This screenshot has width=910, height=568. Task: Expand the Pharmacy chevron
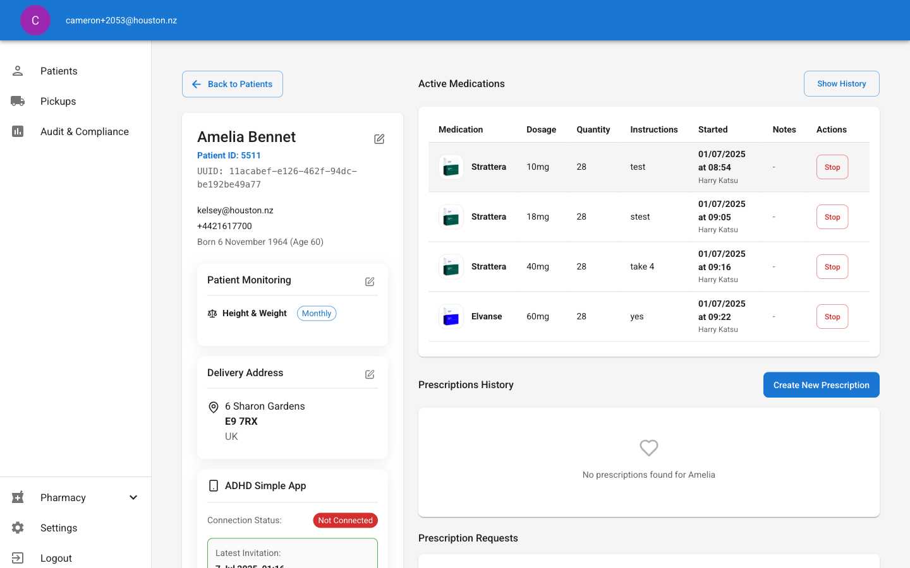133,497
